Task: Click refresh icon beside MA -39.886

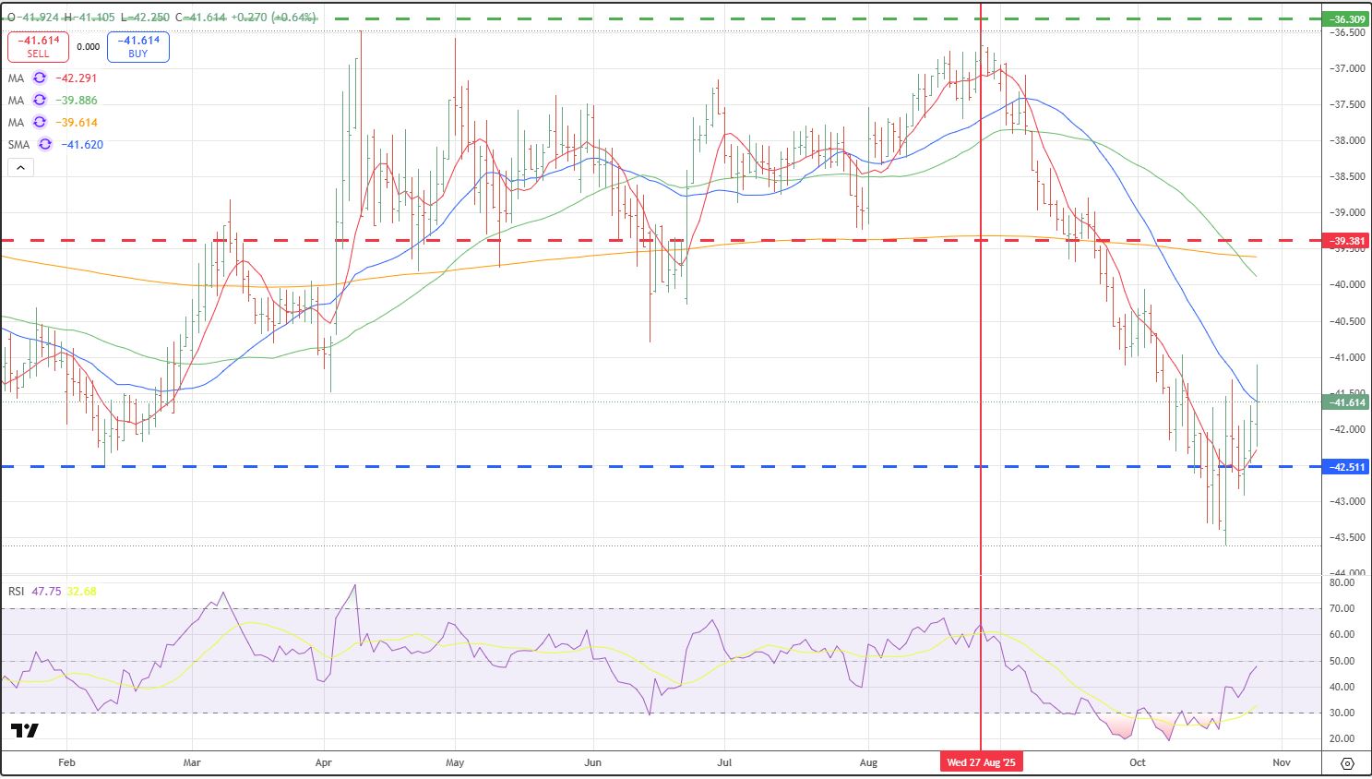Action: click(x=40, y=101)
